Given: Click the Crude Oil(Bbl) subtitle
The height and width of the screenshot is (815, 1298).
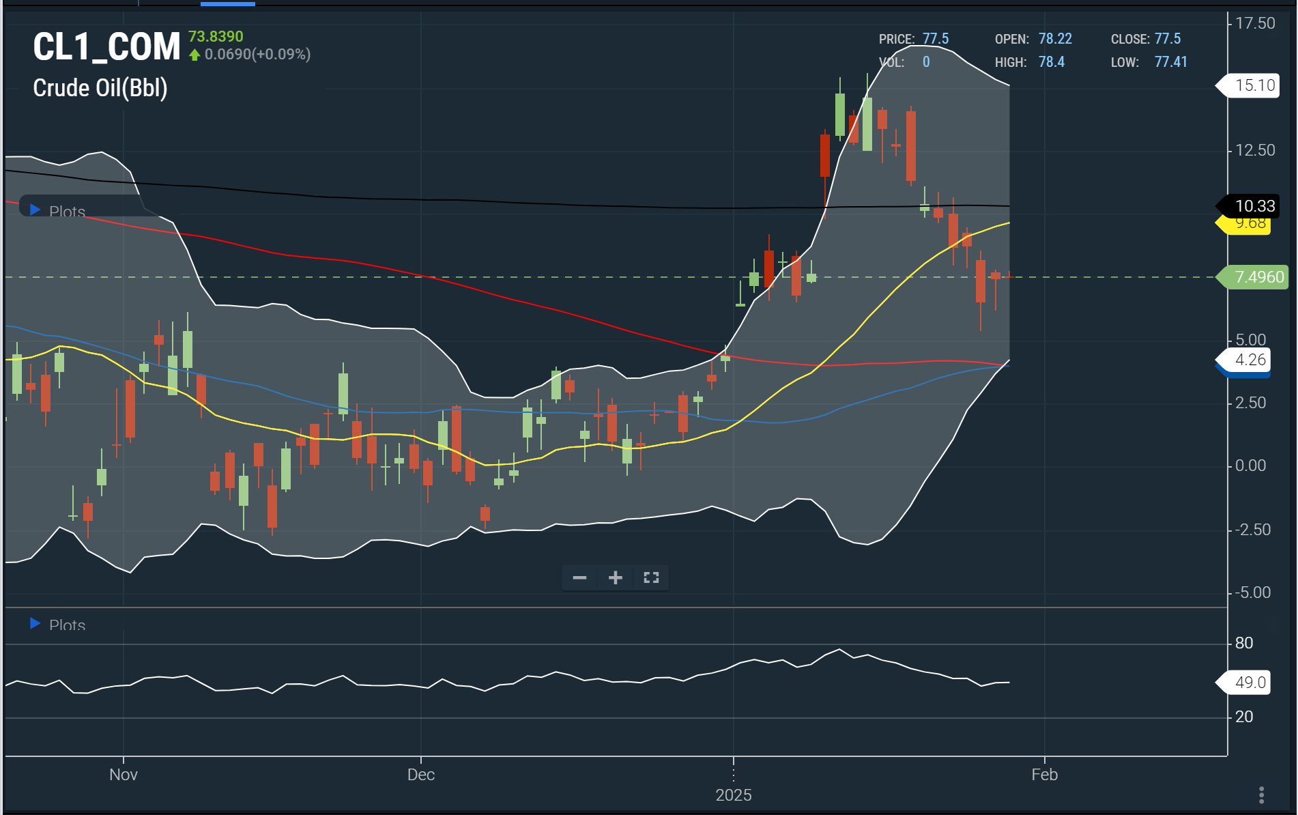Looking at the screenshot, I should pyautogui.click(x=100, y=88).
